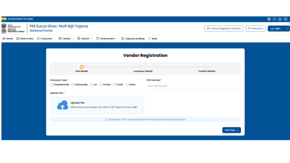Click the PAN Details step indicator

point(82,67)
